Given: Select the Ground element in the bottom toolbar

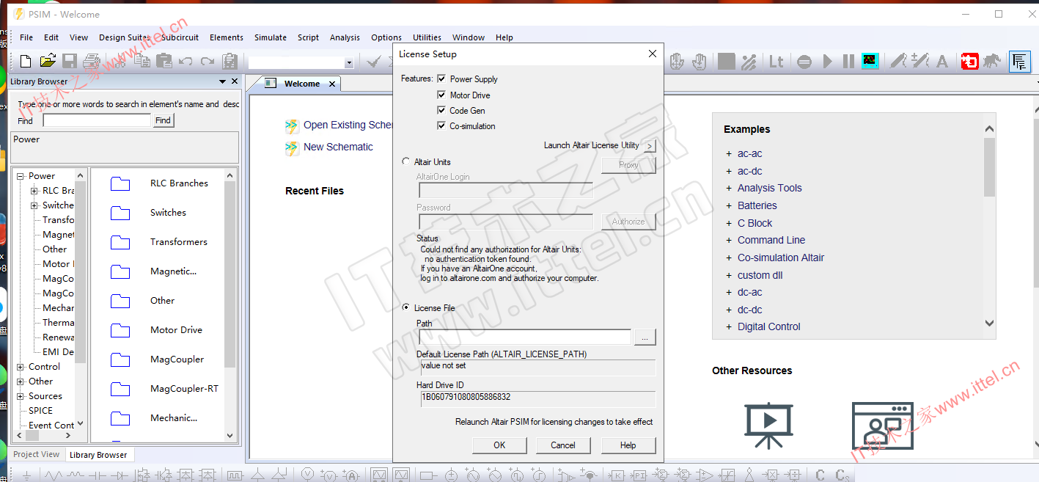Looking at the screenshot, I should [x=26, y=475].
